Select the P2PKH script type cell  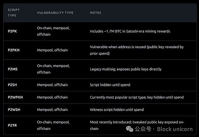click(14, 50)
